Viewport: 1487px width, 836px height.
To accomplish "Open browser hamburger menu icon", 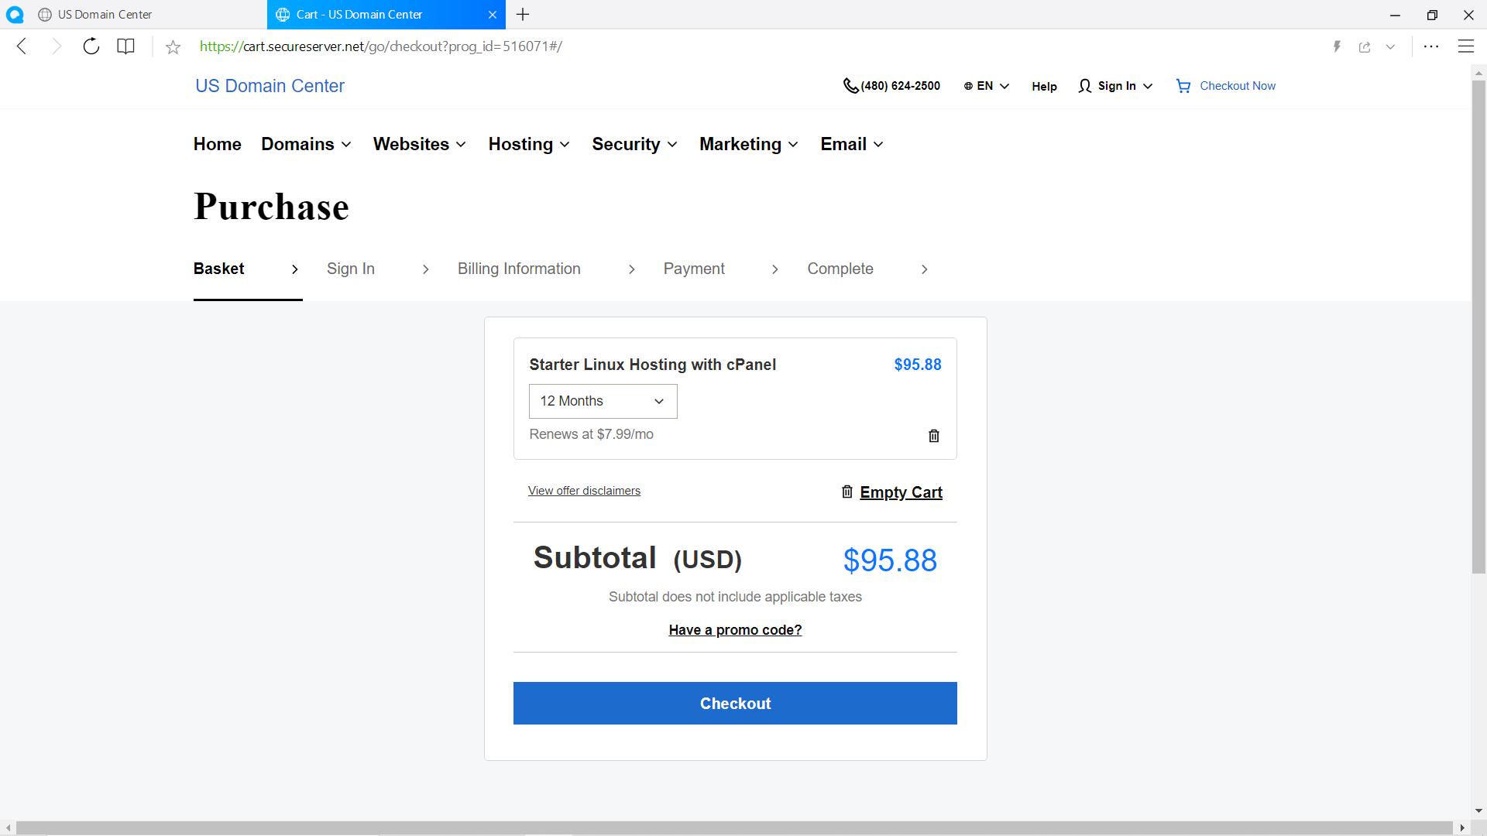I will [1465, 46].
